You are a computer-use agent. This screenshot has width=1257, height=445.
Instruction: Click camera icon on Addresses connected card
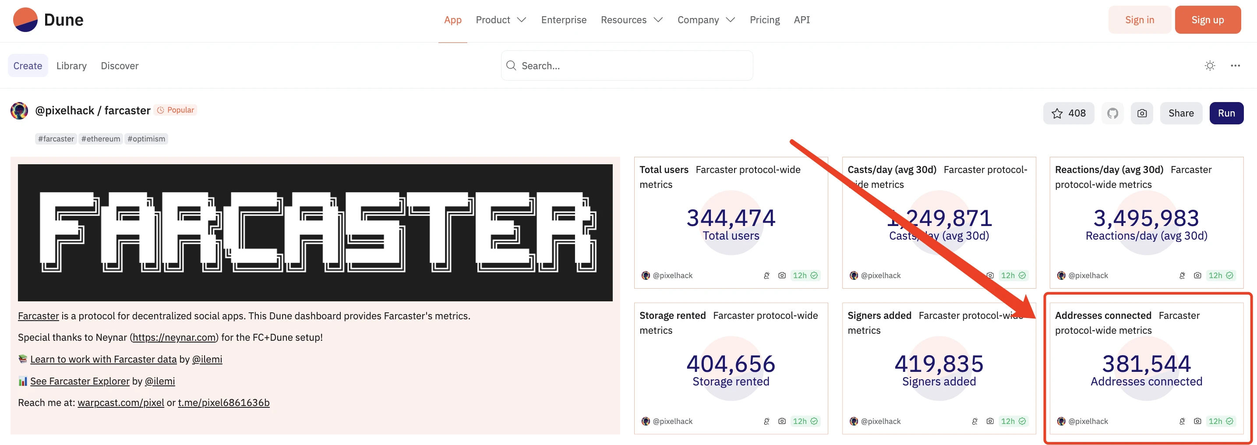[1197, 422]
